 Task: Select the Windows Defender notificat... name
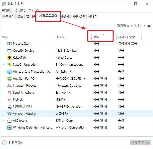pos(33,128)
